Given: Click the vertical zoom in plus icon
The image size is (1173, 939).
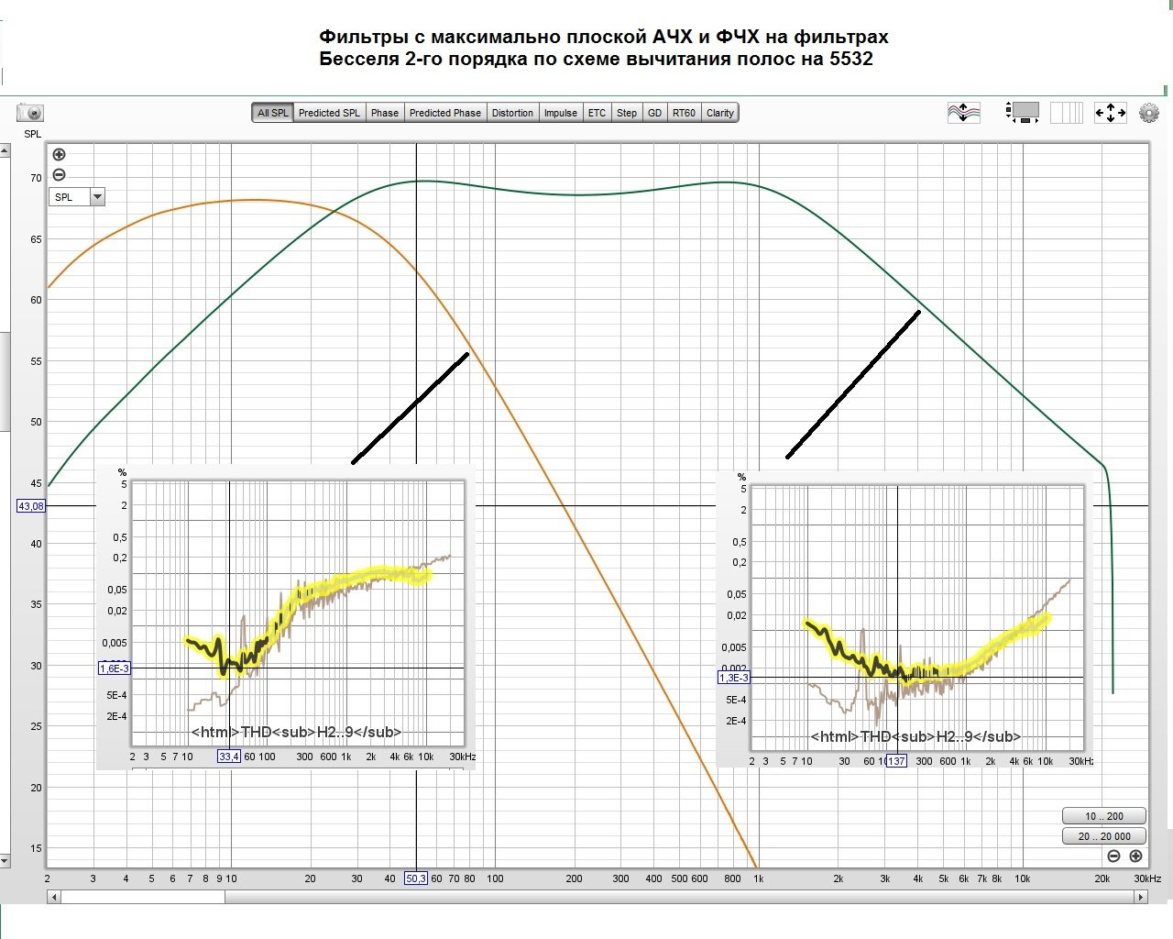Looking at the screenshot, I should pyautogui.click(x=59, y=154).
